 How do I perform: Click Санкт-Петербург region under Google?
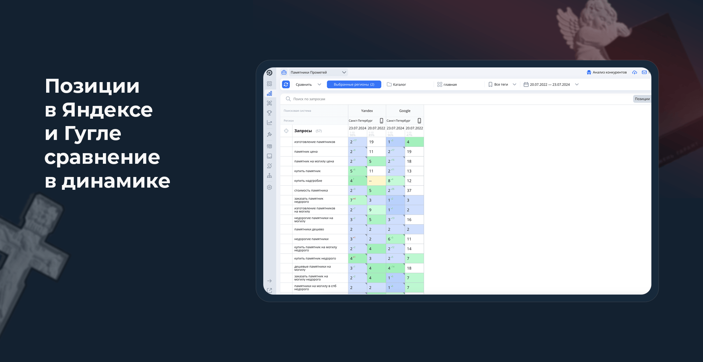pyautogui.click(x=398, y=121)
